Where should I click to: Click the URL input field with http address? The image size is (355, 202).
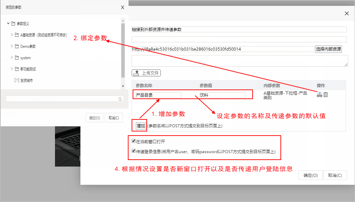click(x=223, y=49)
